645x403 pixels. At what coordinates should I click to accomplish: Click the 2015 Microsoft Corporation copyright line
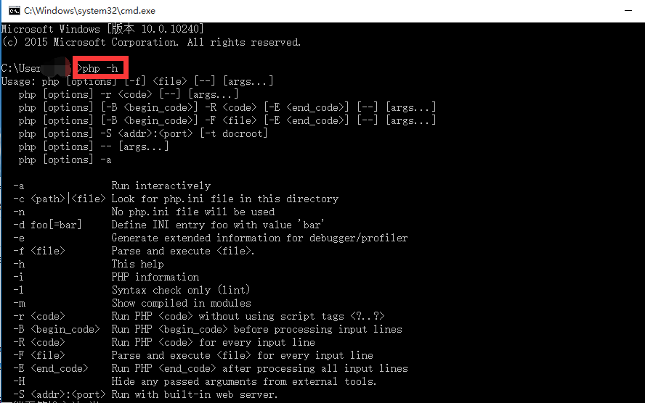pos(151,42)
